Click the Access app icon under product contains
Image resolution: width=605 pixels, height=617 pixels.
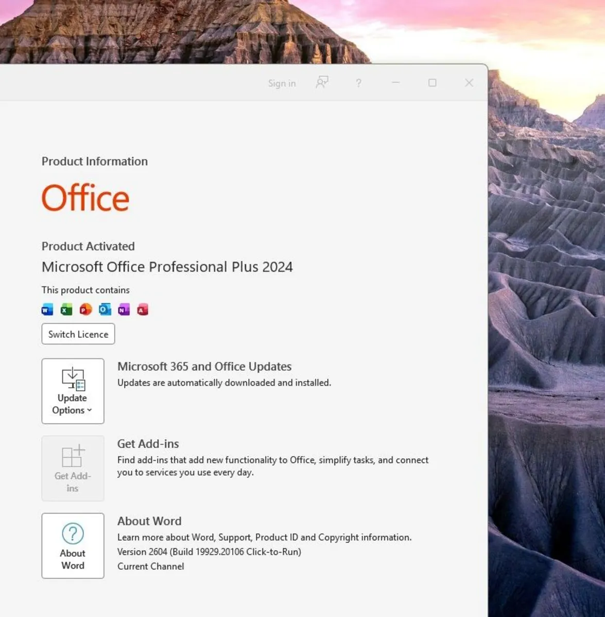[143, 310]
